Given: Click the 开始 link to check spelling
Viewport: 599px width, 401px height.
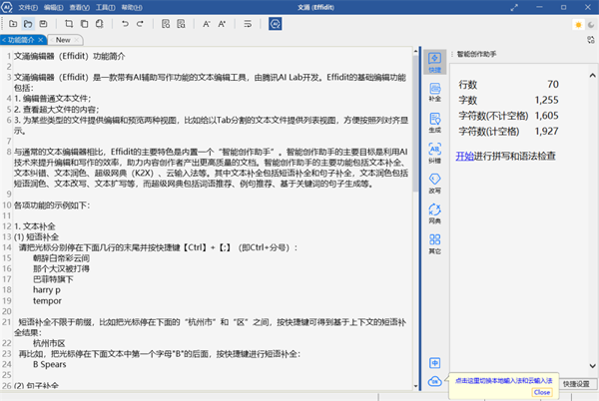Looking at the screenshot, I should pos(464,156).
